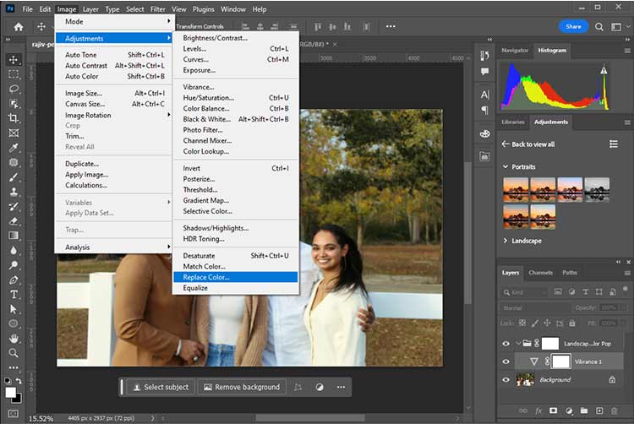
Task: Select the Frame tool
Action: [x=14, y=133]
